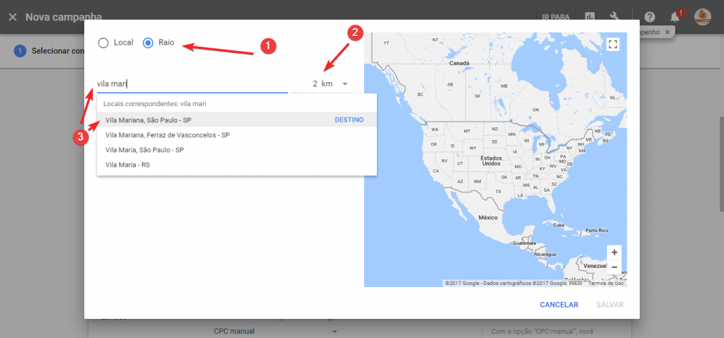Zoom in on the map
This screenshot has width=724, height=338.
614,252
